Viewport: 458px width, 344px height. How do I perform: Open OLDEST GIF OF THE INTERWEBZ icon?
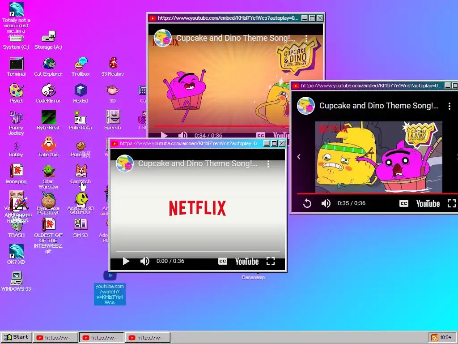pyautogui.click(x=48, y=236)
